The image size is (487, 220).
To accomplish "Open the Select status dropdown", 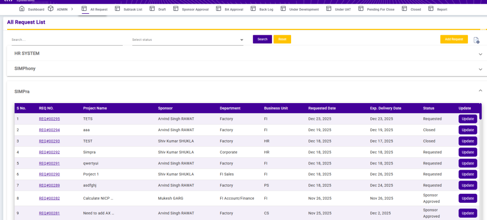I will [187, 40].
